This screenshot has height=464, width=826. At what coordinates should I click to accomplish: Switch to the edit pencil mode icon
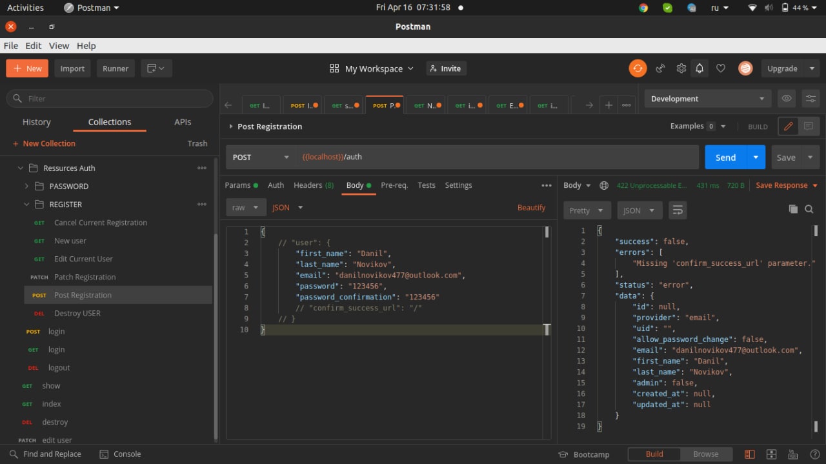point(788,126)
